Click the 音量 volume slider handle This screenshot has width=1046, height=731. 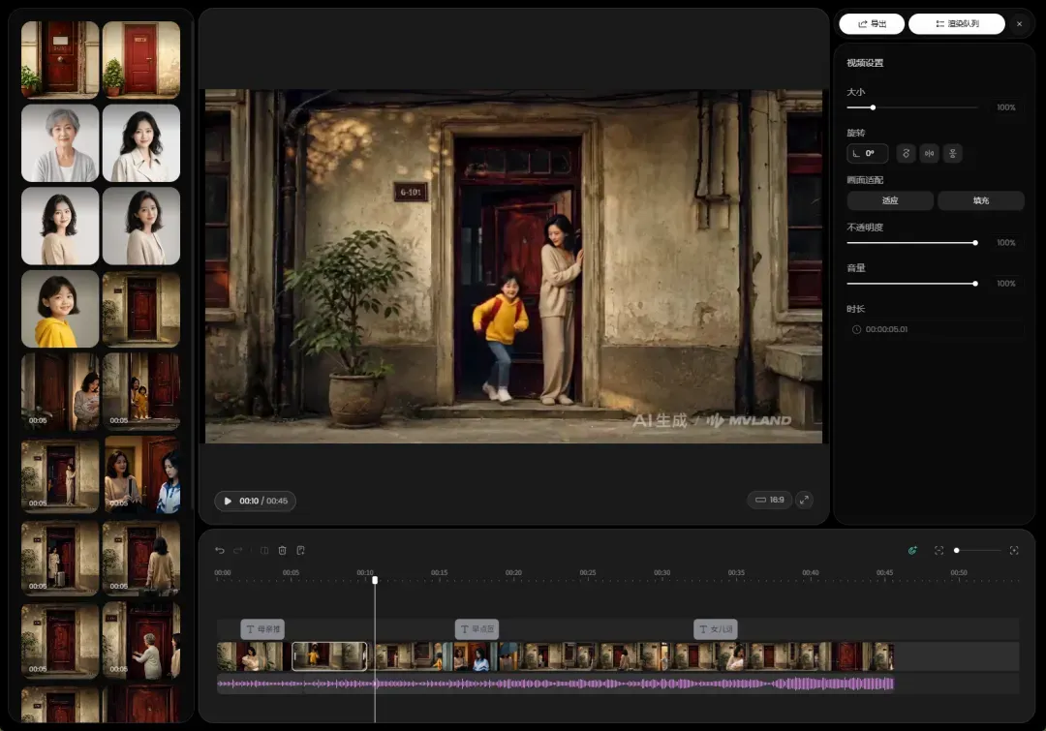click(975, 284)
